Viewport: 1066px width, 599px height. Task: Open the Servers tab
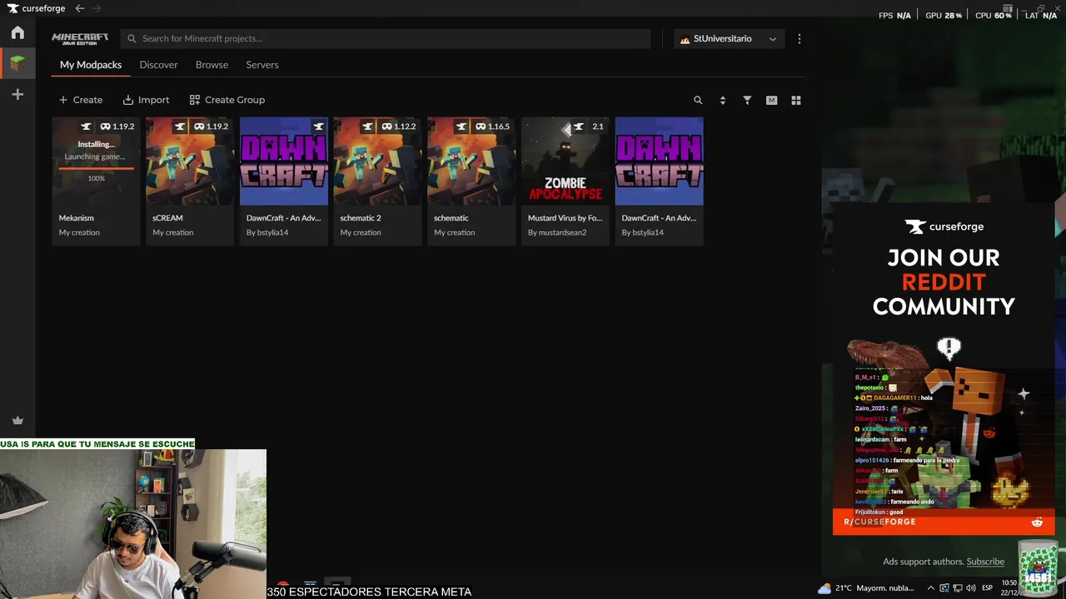coord(262,65)
